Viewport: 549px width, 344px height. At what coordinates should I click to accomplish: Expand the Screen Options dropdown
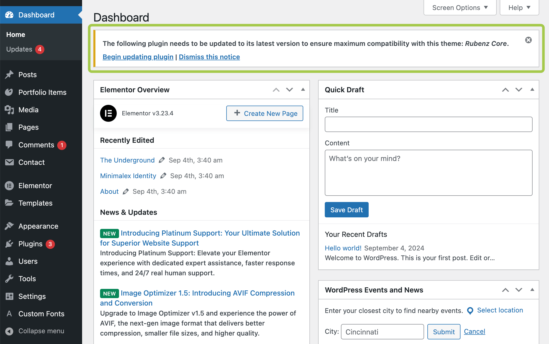click(x=460, y=8)
